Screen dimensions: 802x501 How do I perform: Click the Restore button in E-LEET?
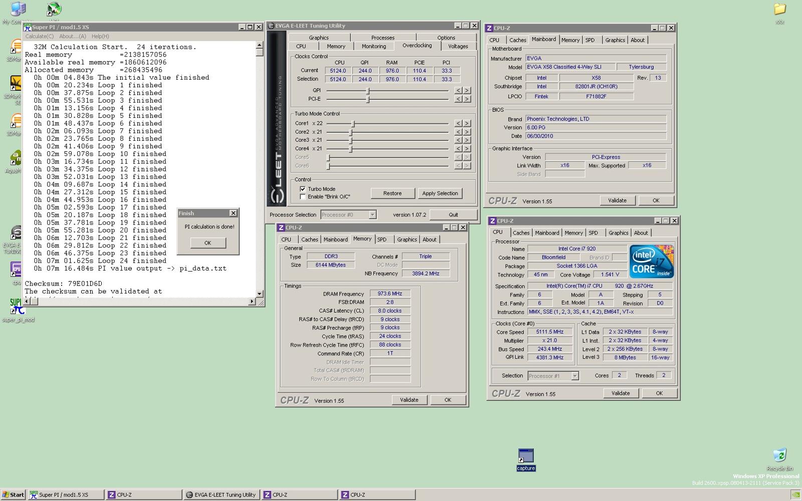pos(392,193)
